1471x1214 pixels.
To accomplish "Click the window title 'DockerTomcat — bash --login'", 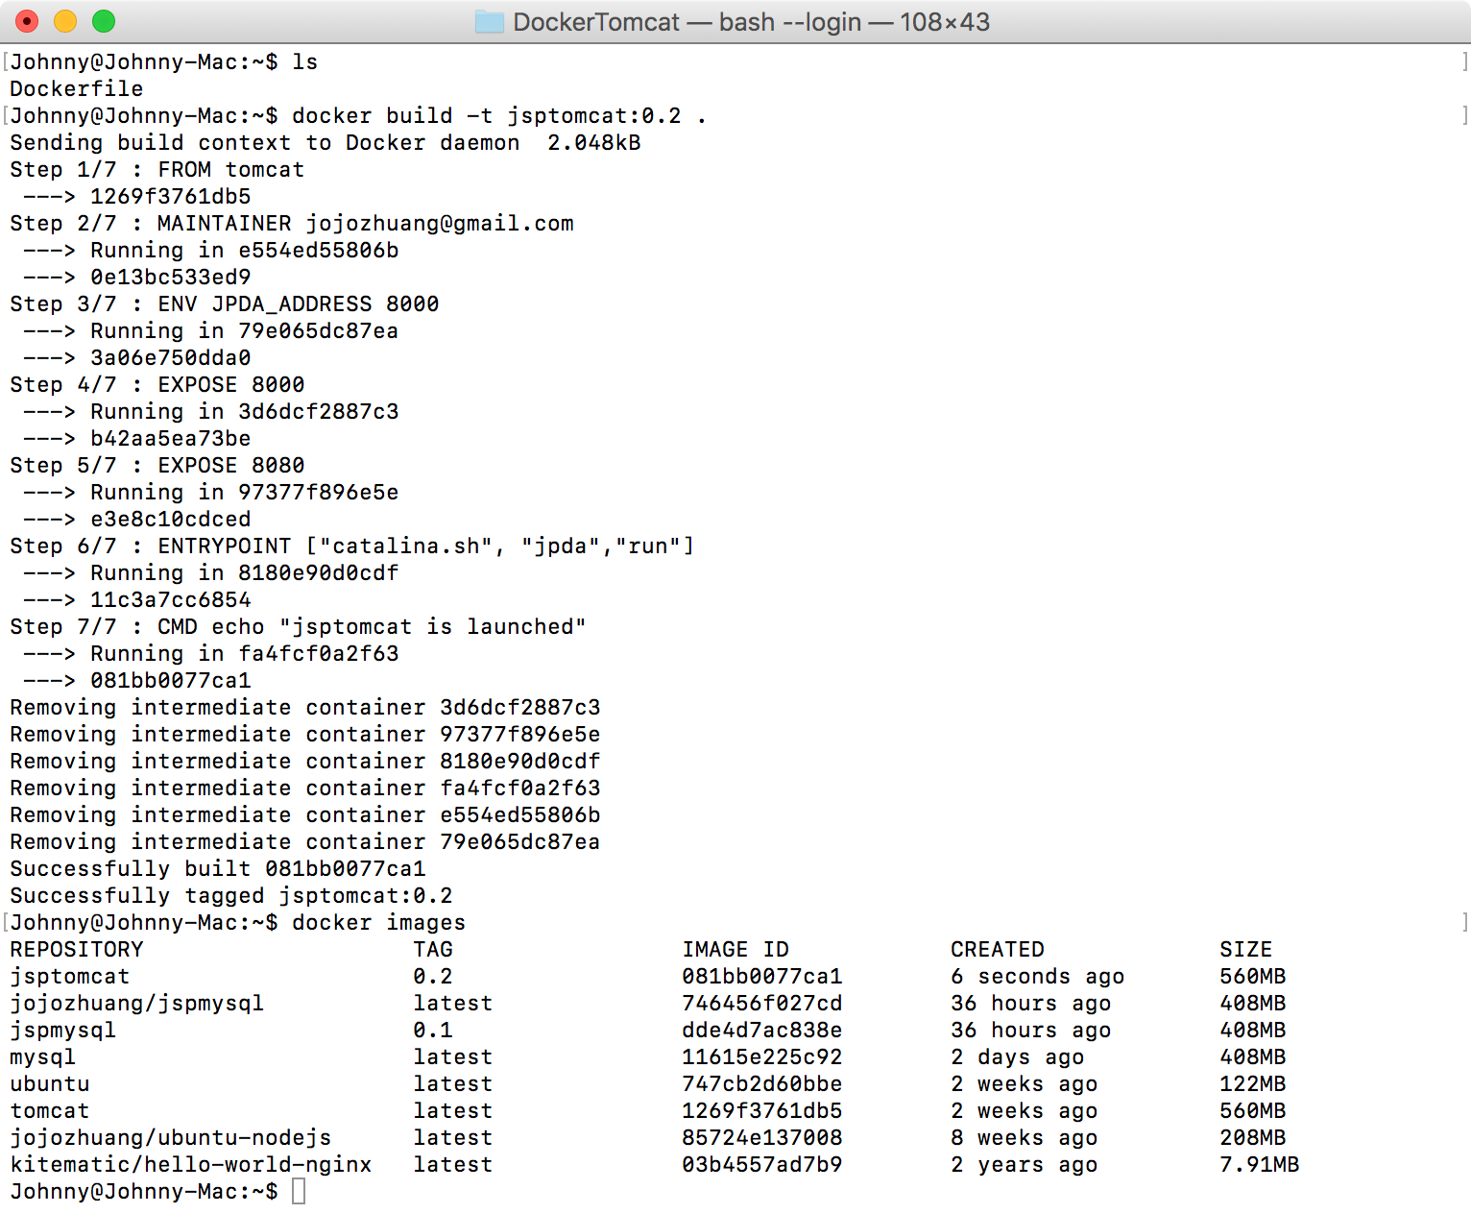I will [687, 21].
